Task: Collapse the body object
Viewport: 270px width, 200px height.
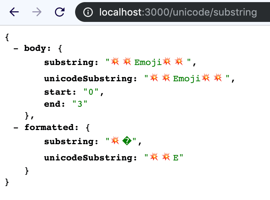Action: coord(16,48)
